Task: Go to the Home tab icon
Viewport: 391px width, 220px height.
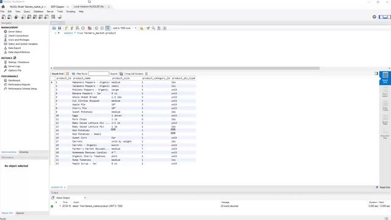Action: tap(3, 7)
